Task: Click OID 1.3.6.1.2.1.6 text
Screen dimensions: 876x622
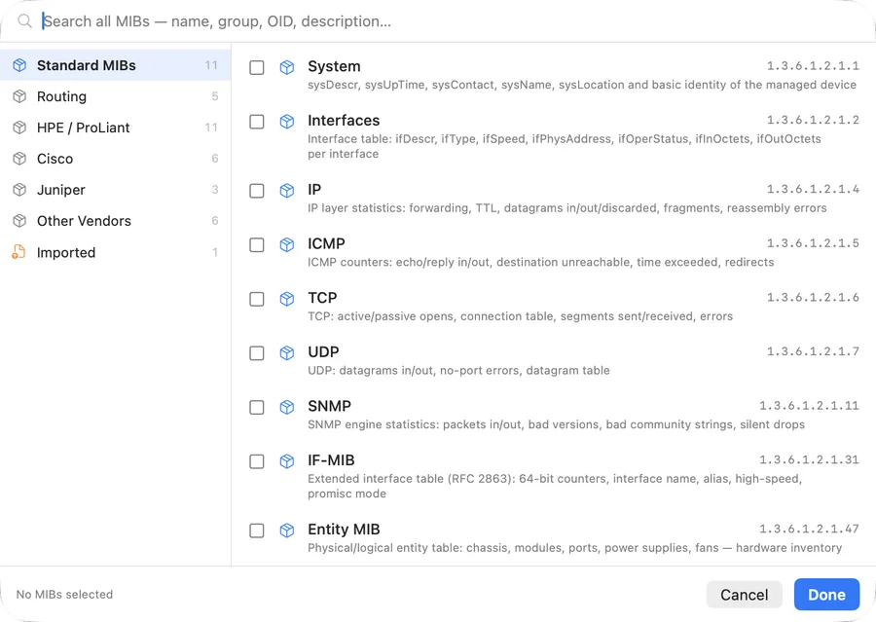Action: coord(813,297)
